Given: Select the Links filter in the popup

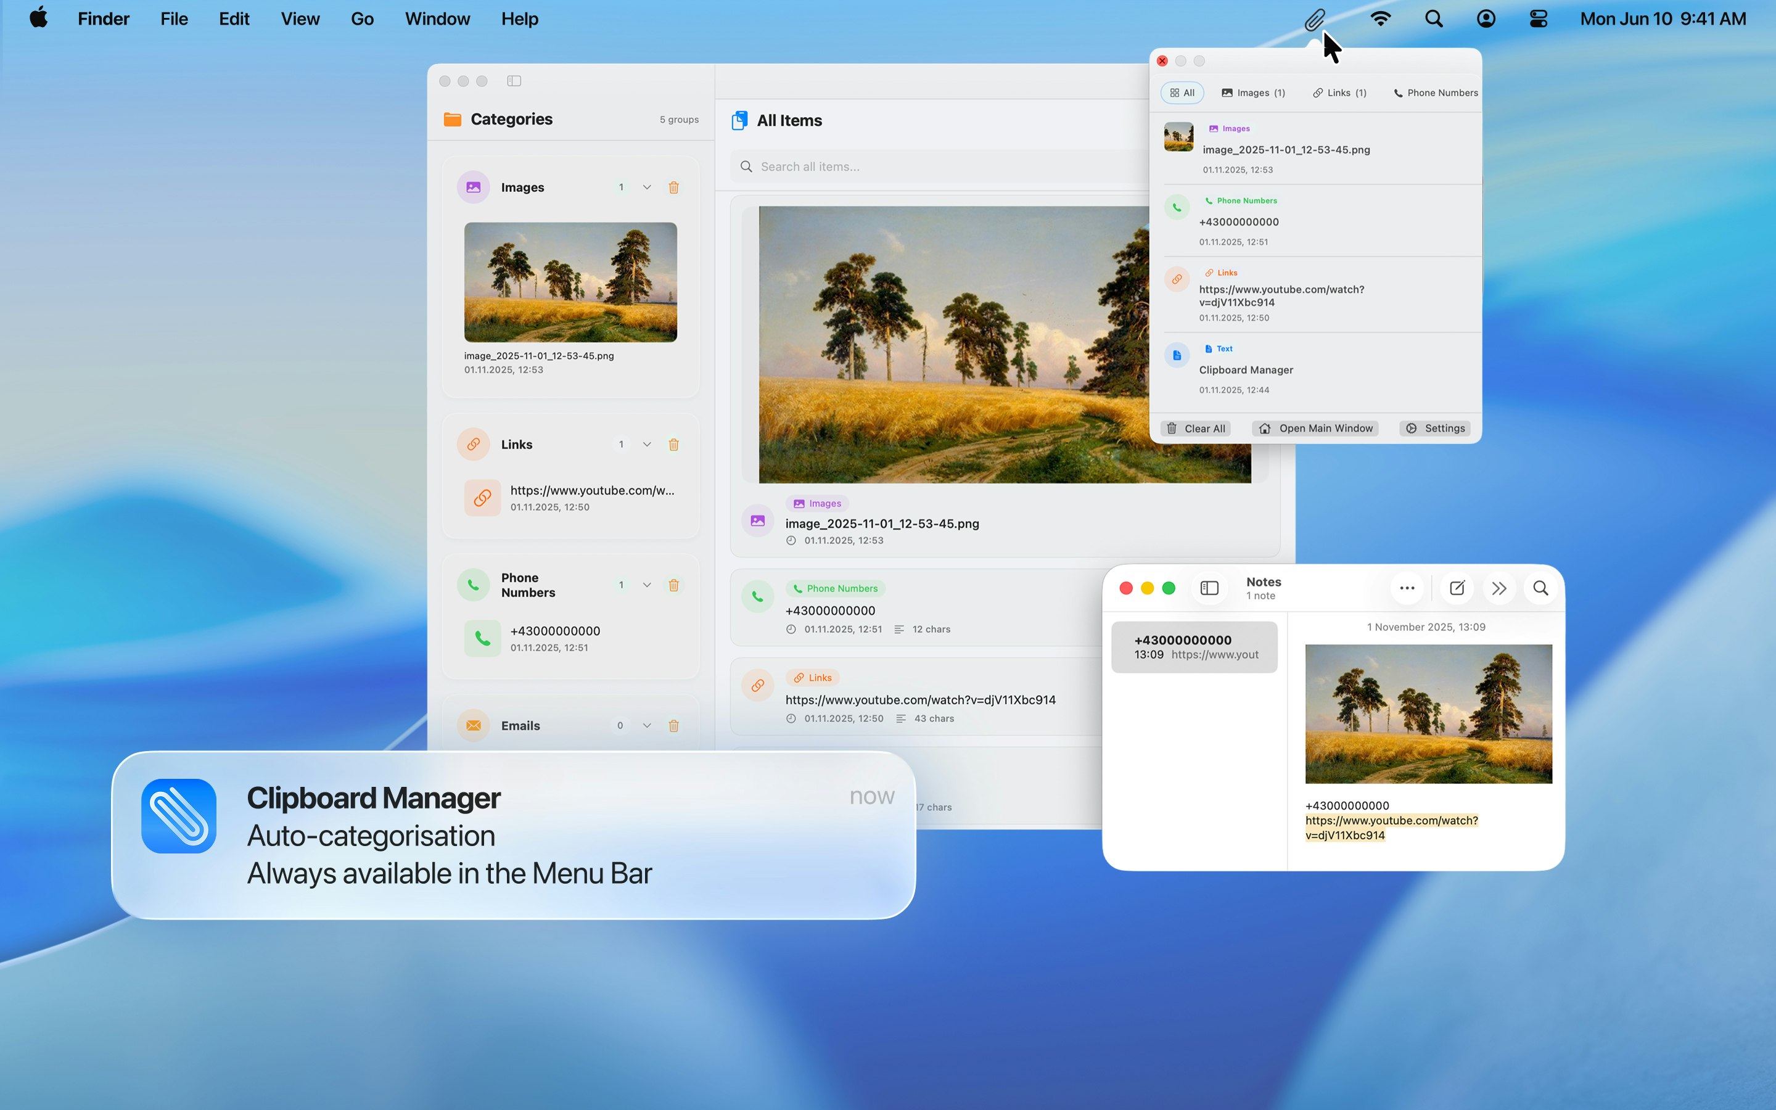Looking at the screenshot, I should click(1339, 92).
